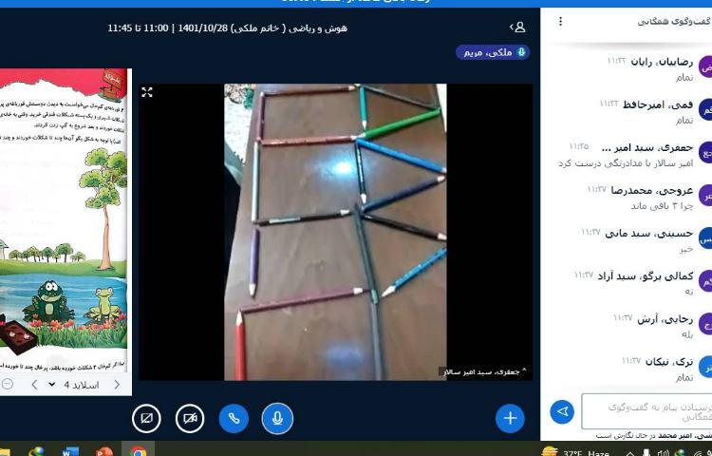
Task: Click avatar of رجایی، آرش
Action: point(705,324)
